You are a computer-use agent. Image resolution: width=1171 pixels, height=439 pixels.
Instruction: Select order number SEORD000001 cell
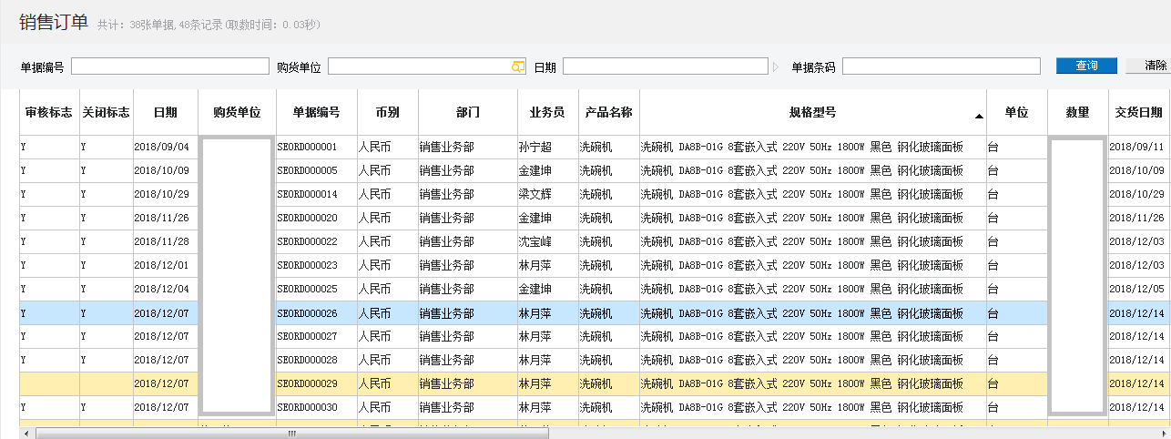[x=316, y=148]
